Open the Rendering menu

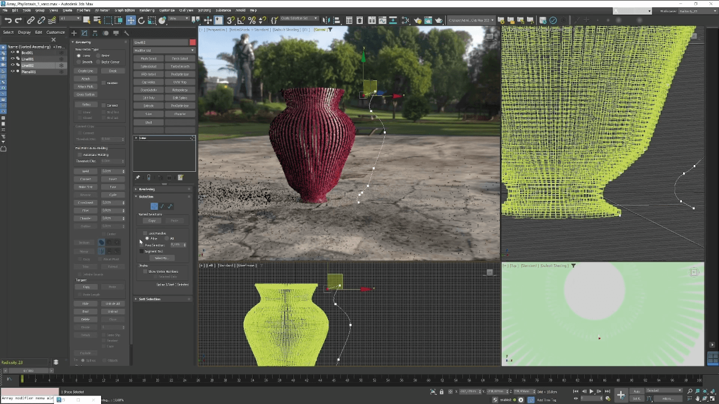(x=147, y=10)
